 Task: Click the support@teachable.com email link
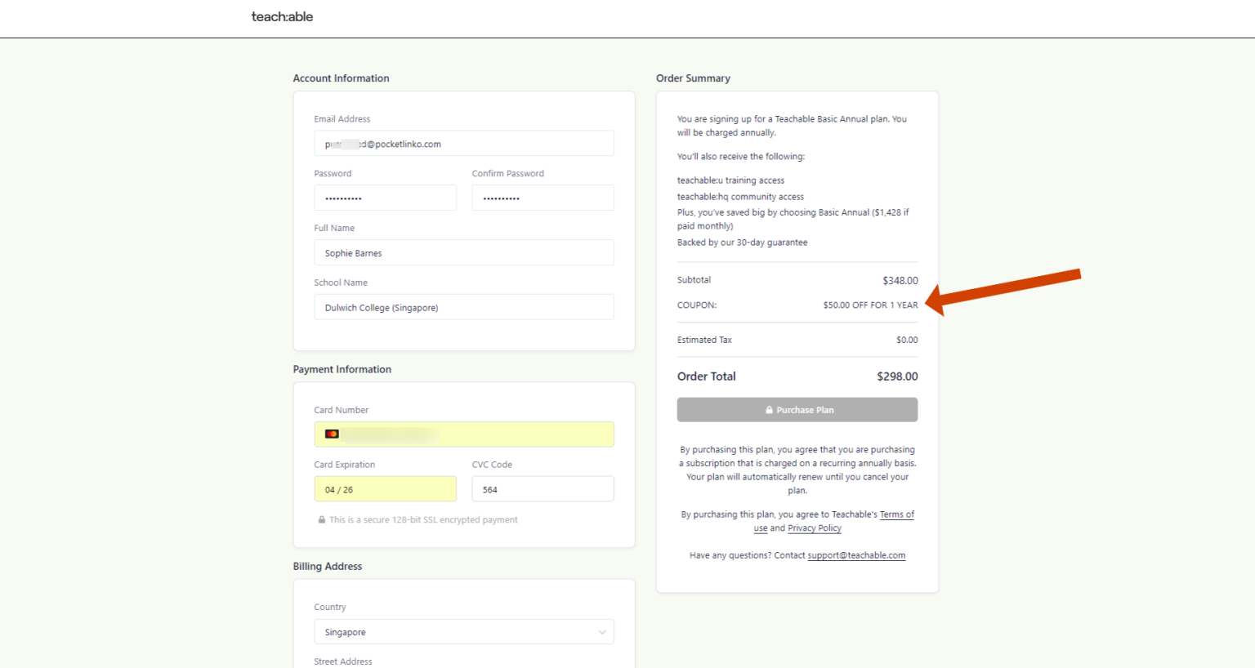click(x=856, y=555)
